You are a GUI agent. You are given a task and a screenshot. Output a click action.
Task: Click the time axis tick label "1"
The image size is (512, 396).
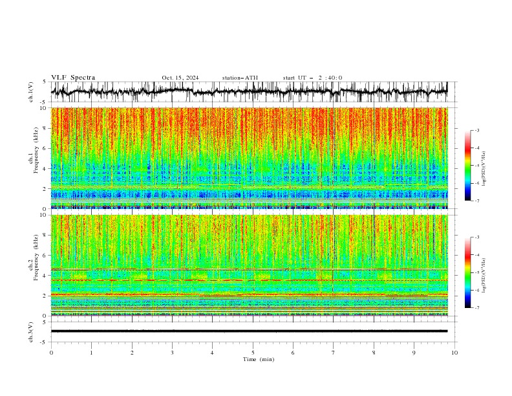tap(91, 353)
